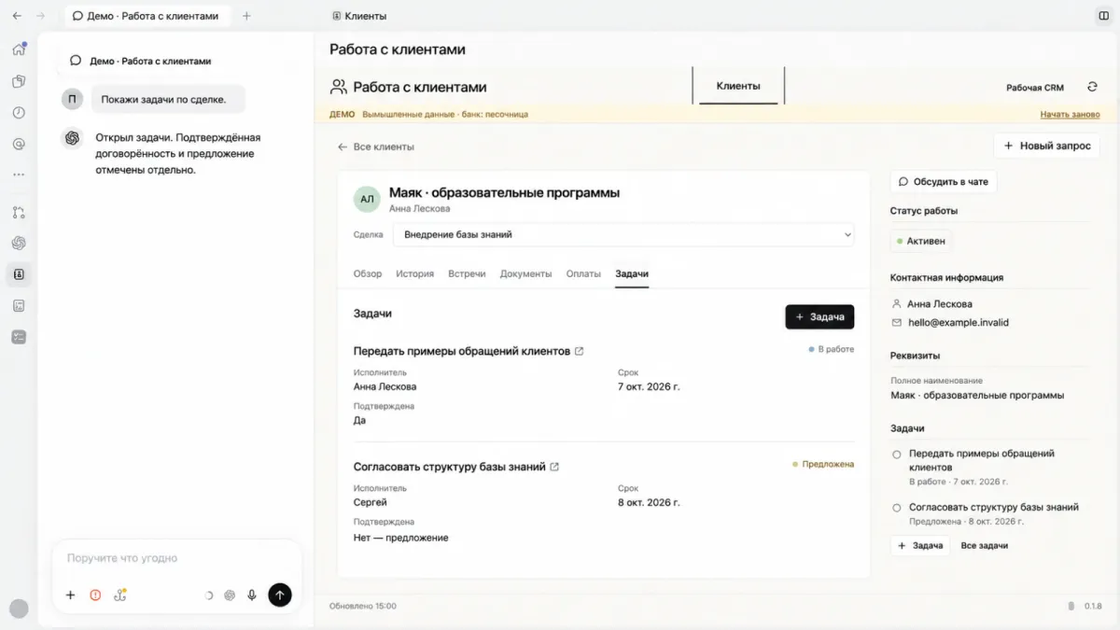
Task: Click the Обсудить в чате button
Action: click(x=943, y=181)
